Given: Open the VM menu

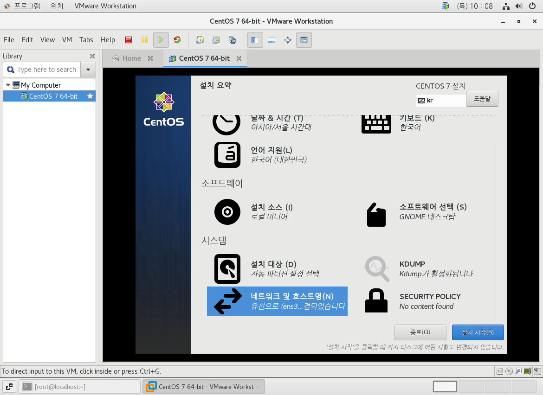Looking at the screenshot, I should [67, 40].
